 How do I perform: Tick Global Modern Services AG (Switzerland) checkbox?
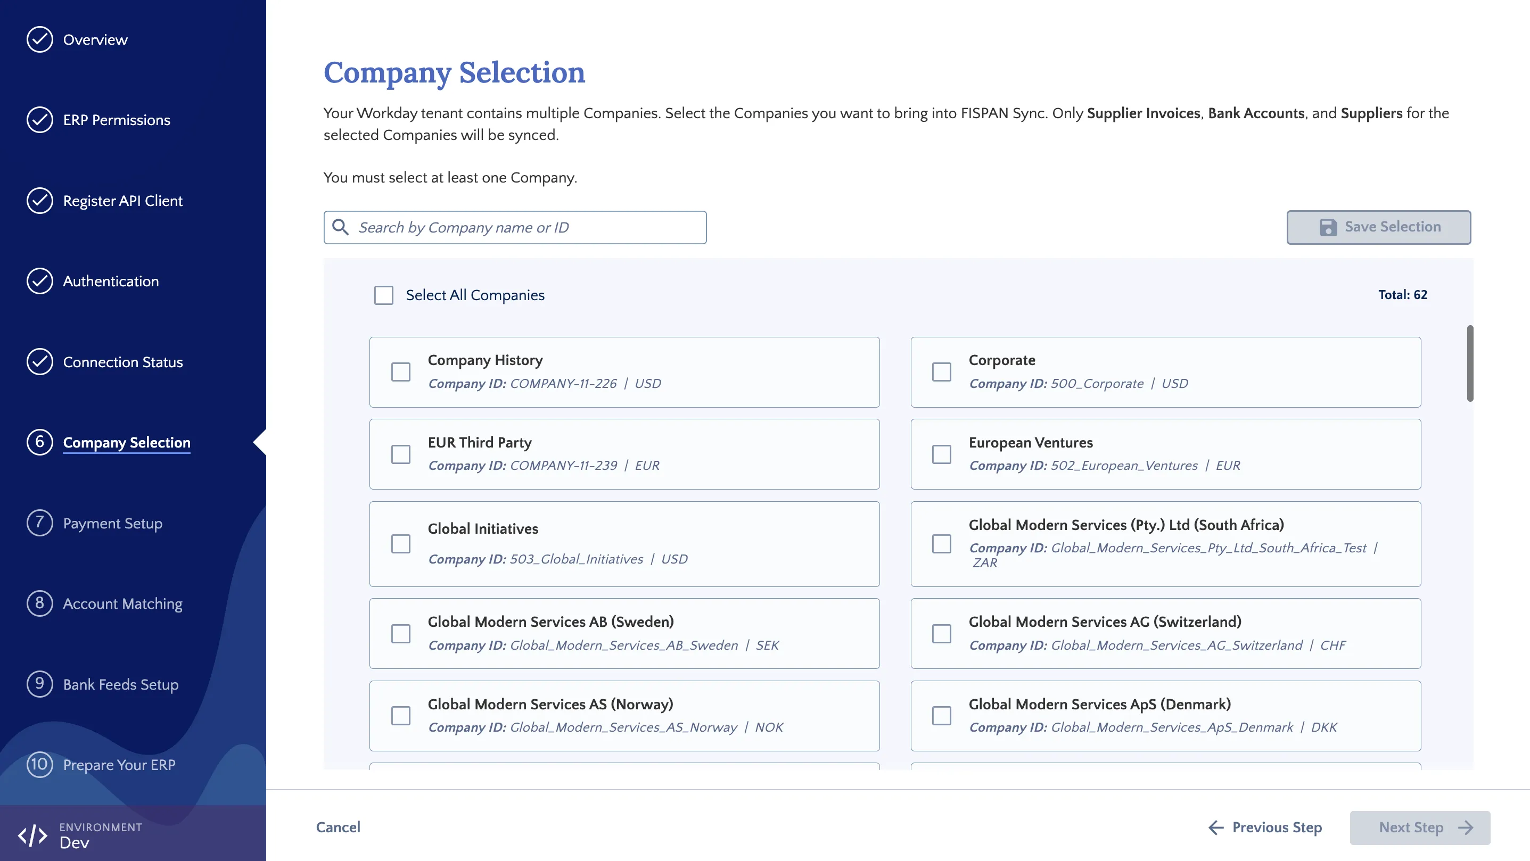coord(941,634)
